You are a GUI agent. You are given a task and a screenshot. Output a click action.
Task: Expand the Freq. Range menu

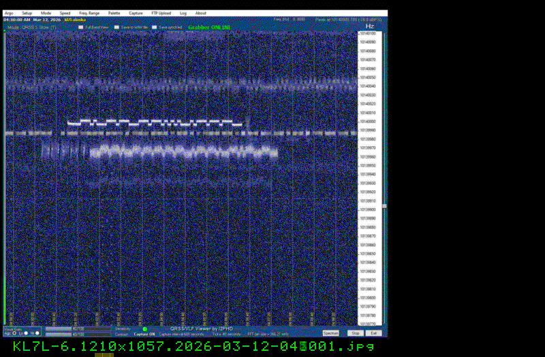[89, 13]
